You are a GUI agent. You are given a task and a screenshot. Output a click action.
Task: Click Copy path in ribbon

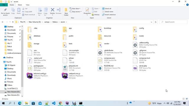tap(27, 12)
